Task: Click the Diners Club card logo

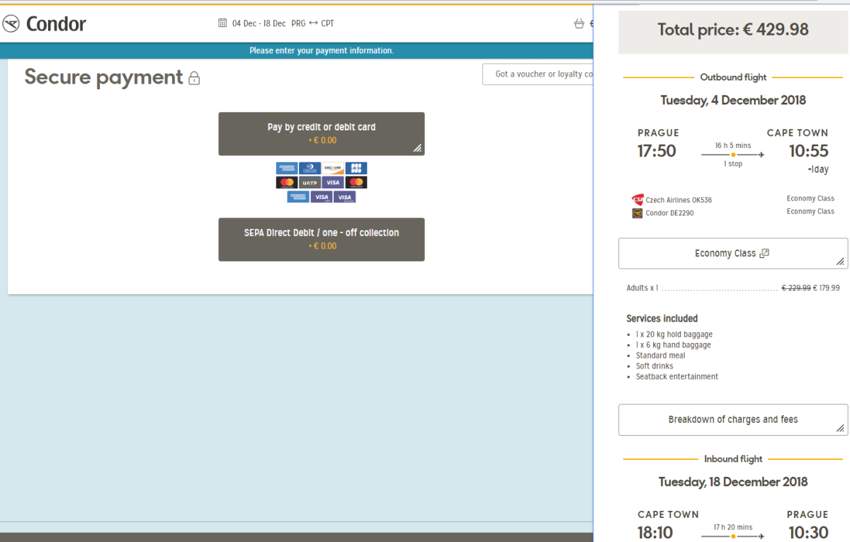Action: click(x=310, y=169)
